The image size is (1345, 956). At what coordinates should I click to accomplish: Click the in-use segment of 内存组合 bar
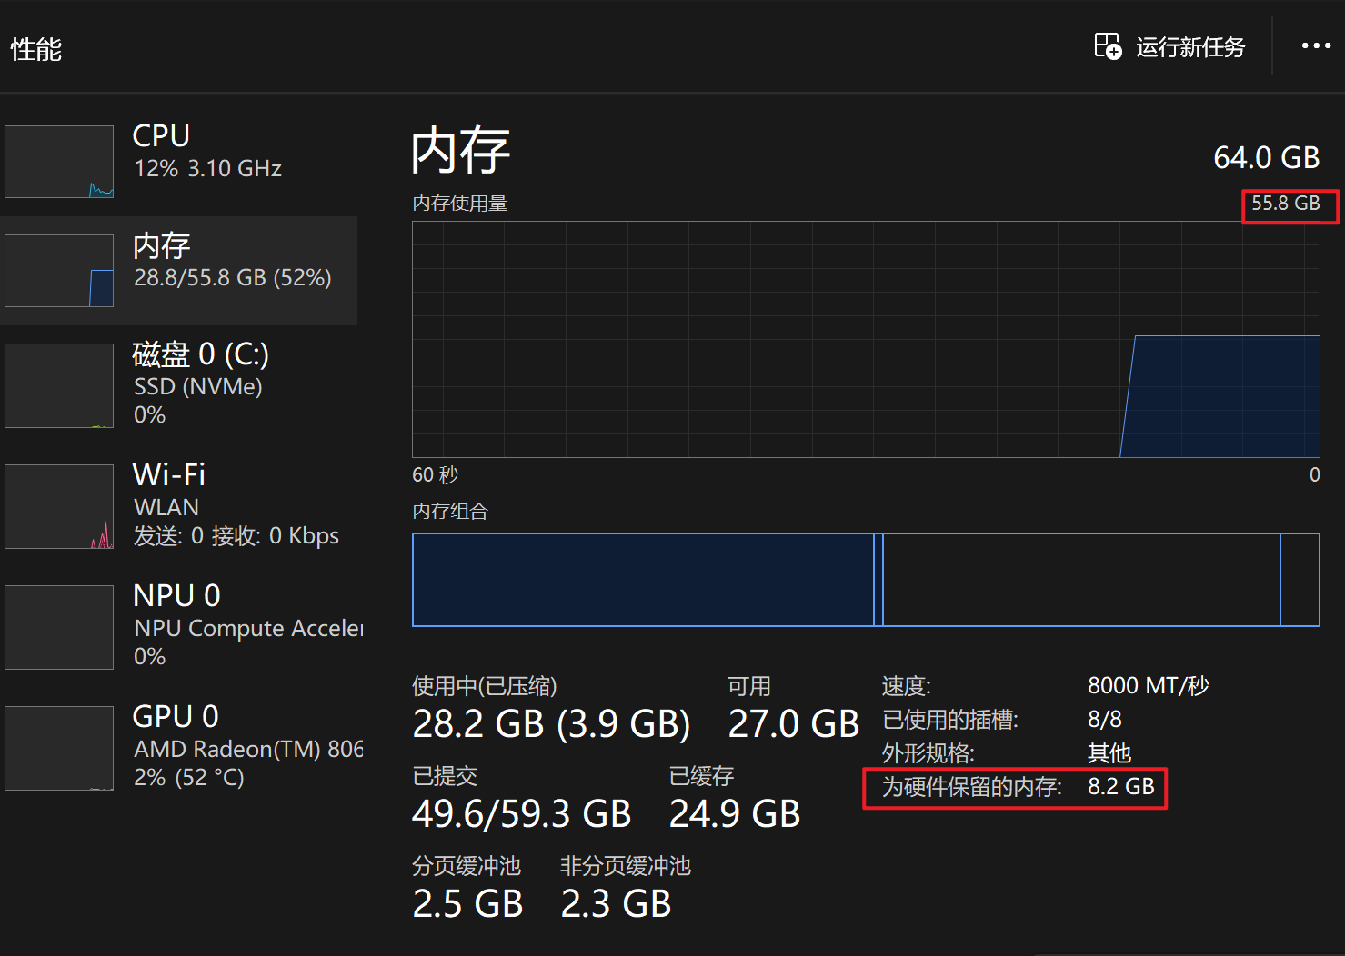(643, 580)
